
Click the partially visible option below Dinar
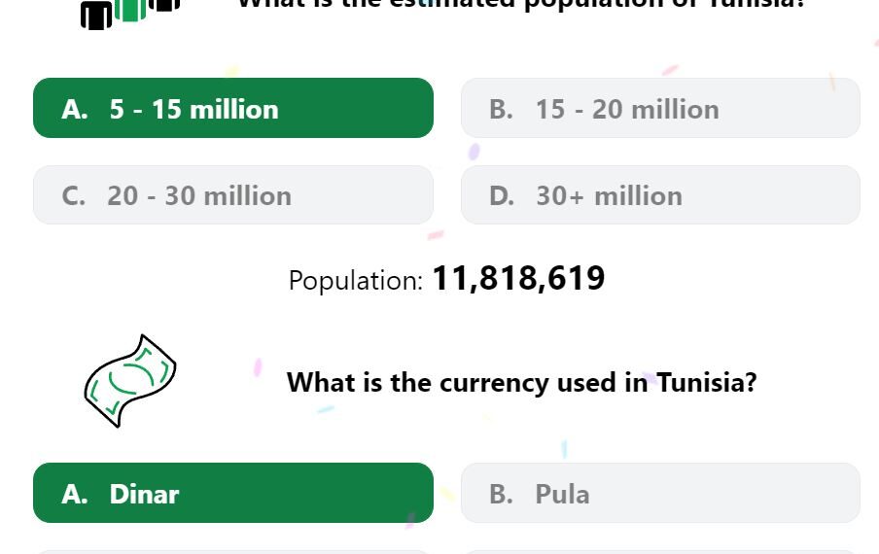tap(233, 552)
